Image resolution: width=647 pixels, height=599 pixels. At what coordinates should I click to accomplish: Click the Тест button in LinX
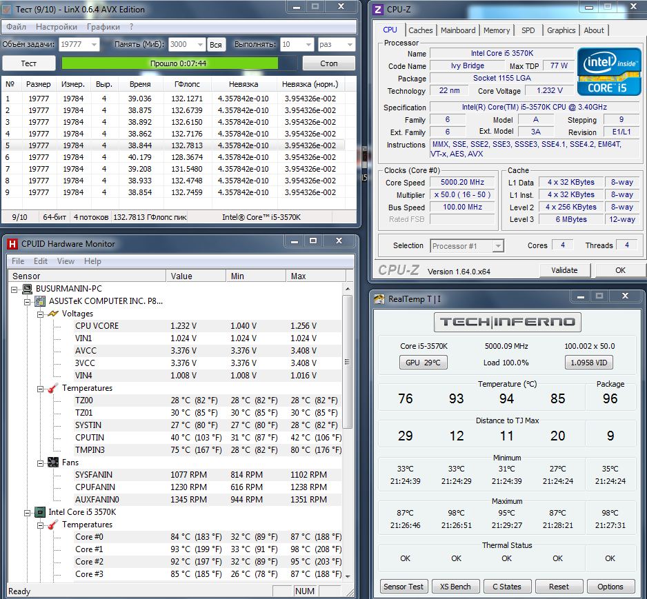click(29, 63)
